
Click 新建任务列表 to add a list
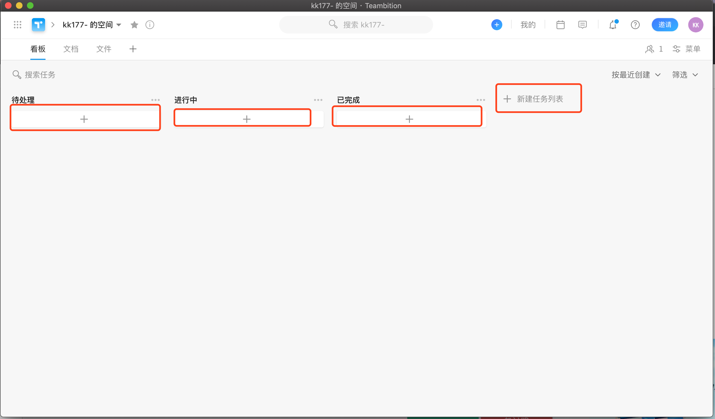(x=538, y=99)
